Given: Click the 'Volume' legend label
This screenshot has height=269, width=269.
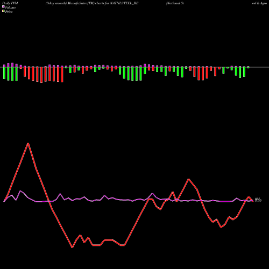Looking at the screenshot, I should (10, 8).
